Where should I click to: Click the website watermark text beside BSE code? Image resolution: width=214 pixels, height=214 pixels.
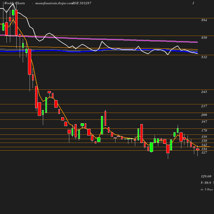(54, 3)
